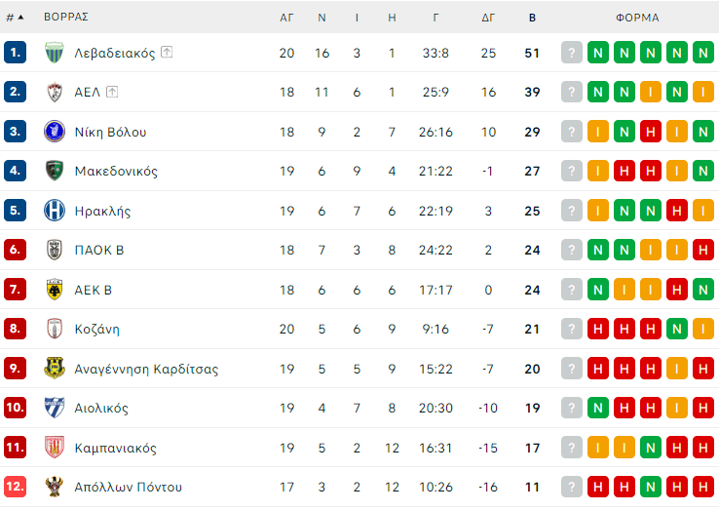Click the rank 10 badge for Αιολικός
Image resolution: width=719 pixels, height=511 pixels.
(x=15, y=409)
